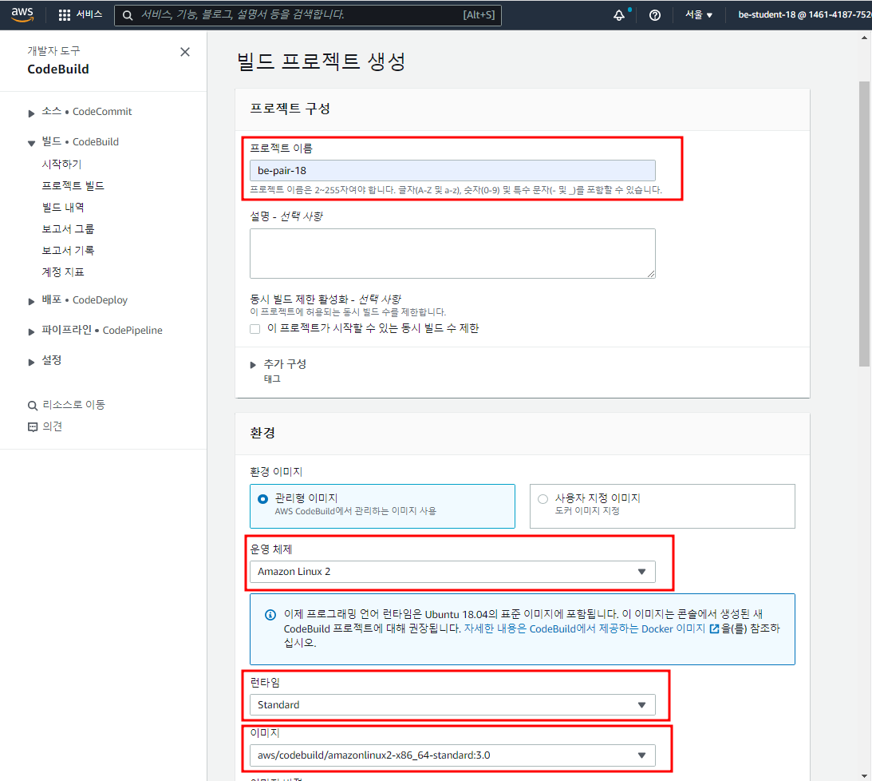Click the feedback speech bubble icon
872x781 pixels.
[33, 427]
